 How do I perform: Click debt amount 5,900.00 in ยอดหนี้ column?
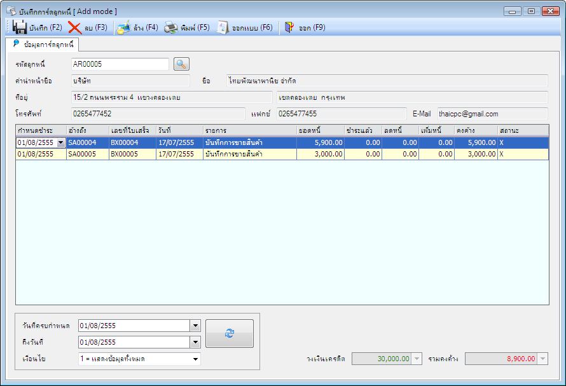point(321,142)
